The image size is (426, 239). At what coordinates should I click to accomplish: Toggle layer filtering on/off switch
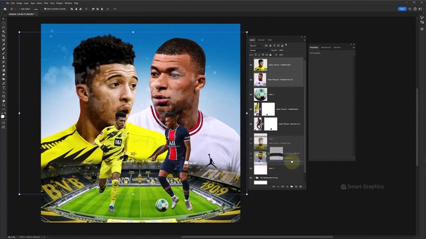286,45
